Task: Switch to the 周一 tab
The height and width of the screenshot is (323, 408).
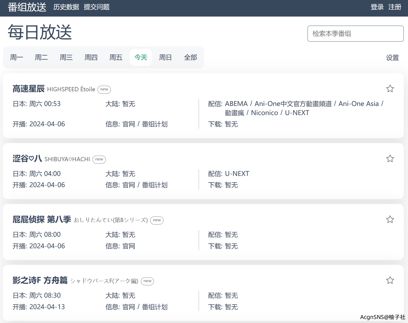Action: 17,57
